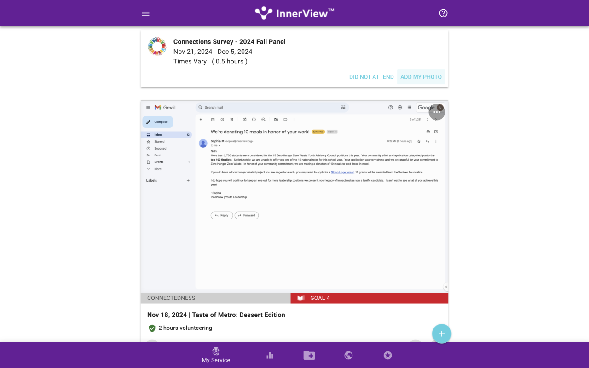The image size is (589, 368).
Task: Open the help question mark icon
Action: 443,13
